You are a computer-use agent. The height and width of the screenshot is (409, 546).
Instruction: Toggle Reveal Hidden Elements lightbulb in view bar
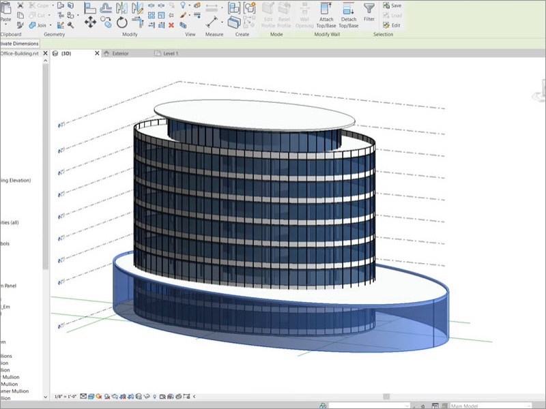pos(155,397)
